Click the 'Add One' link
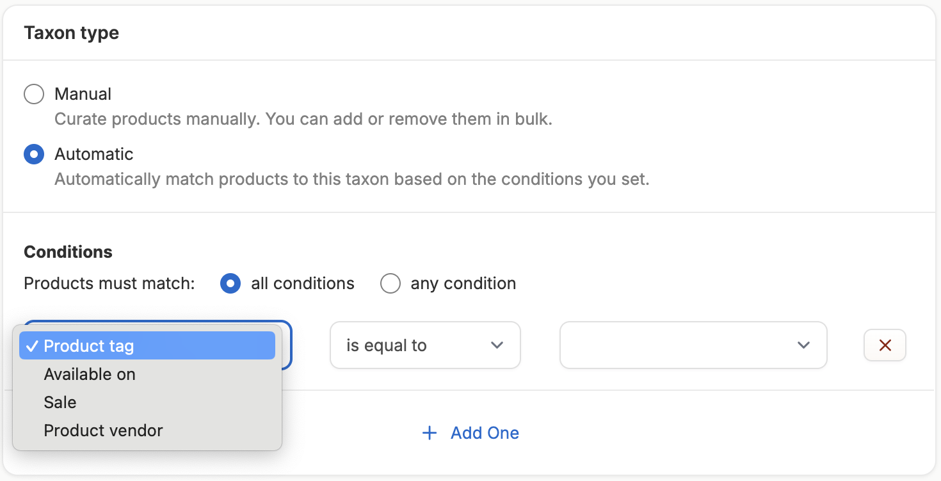Image resolution: width=941 pixels, height=481 pixels. click(x=485, y=433)
